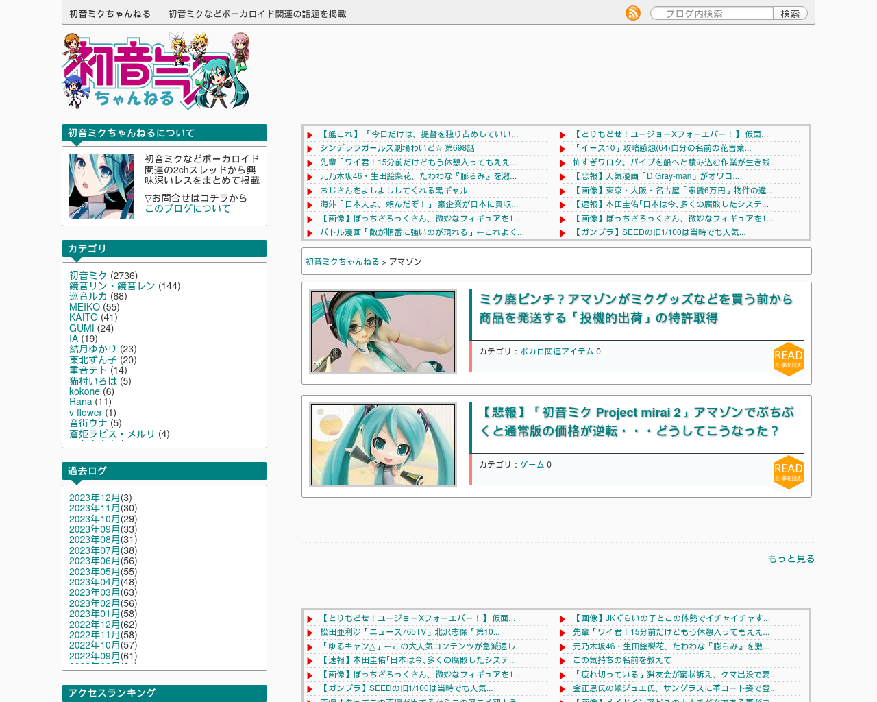
Task: Open the 2023年10月 archive
Action: tap(95, 519)
